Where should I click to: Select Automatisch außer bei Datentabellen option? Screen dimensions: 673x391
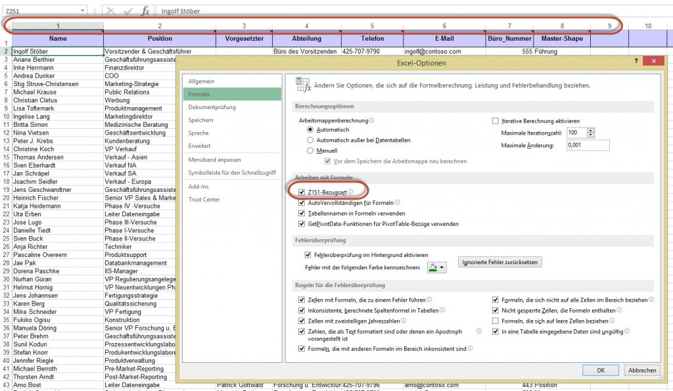310,140
